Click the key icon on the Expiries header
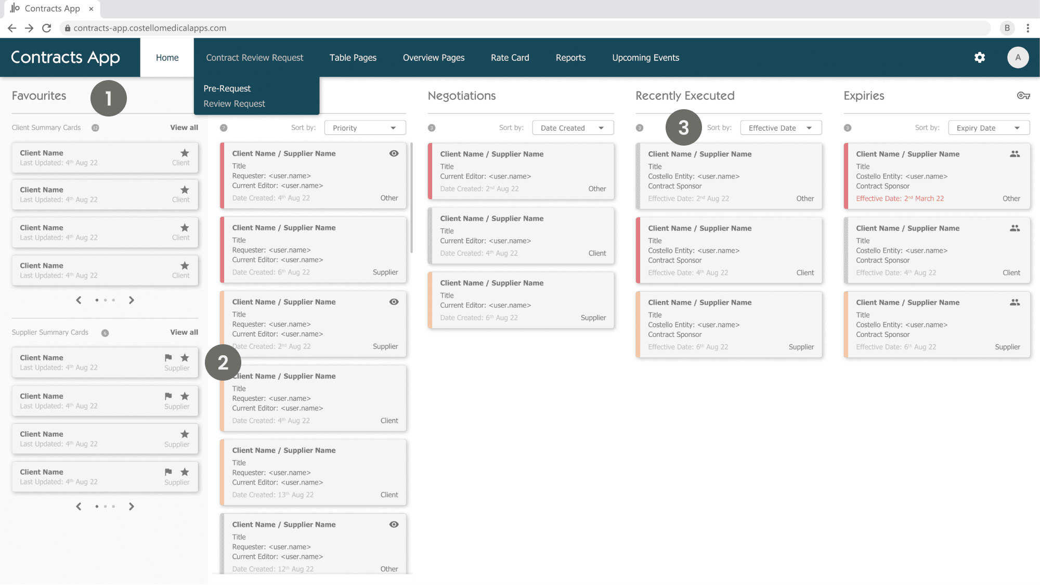The image size is (1040, 585). click(x=1023, y=96)
